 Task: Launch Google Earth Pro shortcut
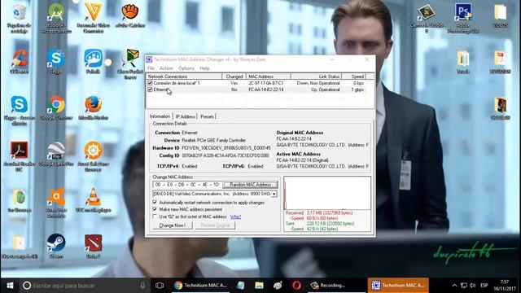tap(56, 154)
